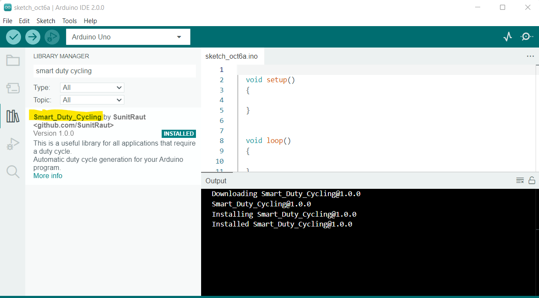
Task: Select the Library Manager sidebar icon
Action: (x=13, y=116)
